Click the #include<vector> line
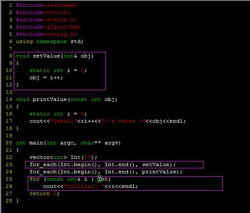Image resolution: width=250 pixels, height=213 pixels. [43, 12]
